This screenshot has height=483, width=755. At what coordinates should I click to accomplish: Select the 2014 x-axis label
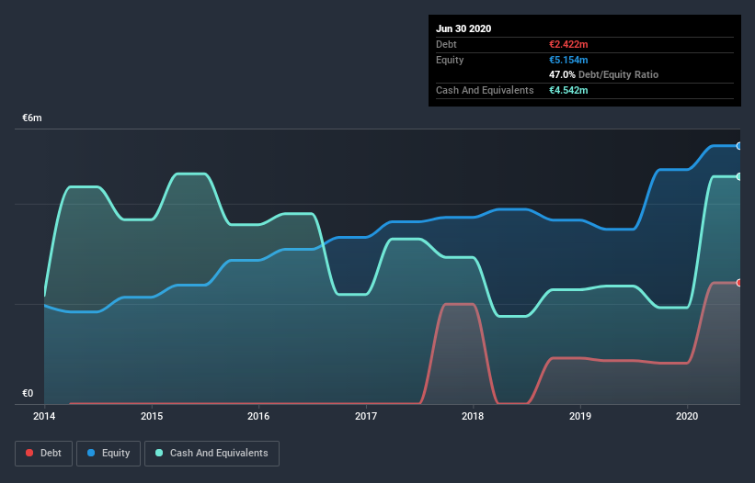coord(44,416)
